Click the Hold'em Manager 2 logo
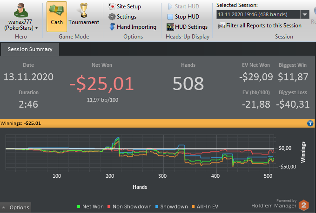Viewport: 316px width, 213px height. click(303, 205)
